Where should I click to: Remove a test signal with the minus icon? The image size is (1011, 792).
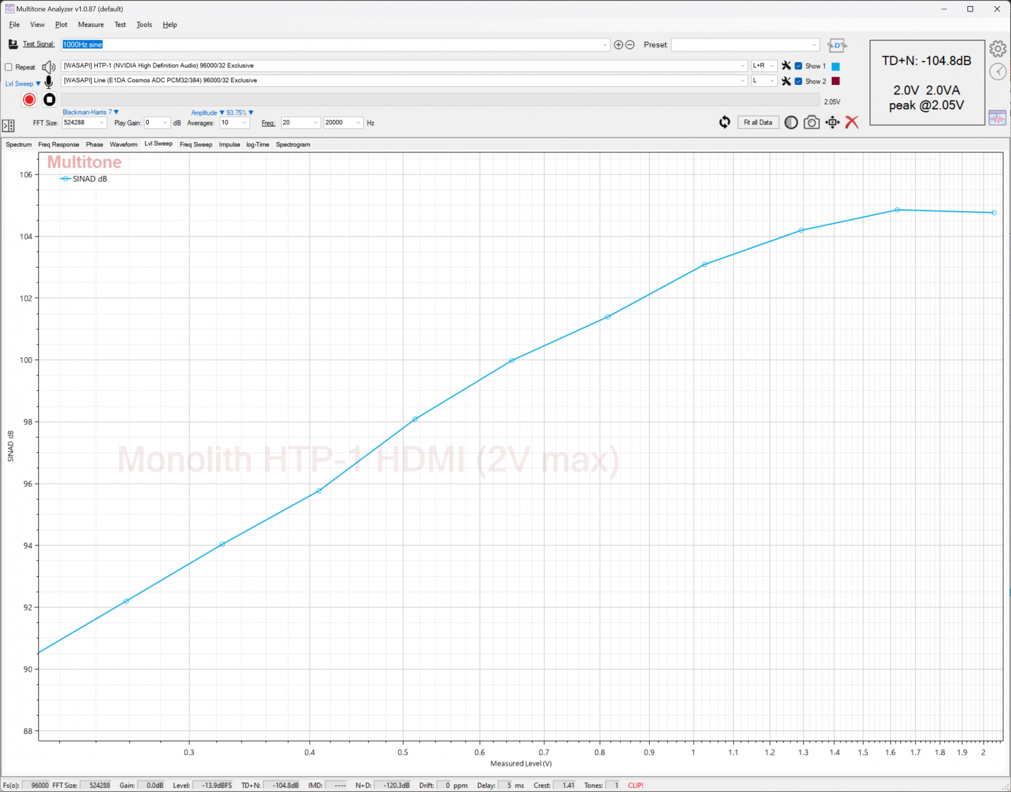coord(630,44)
